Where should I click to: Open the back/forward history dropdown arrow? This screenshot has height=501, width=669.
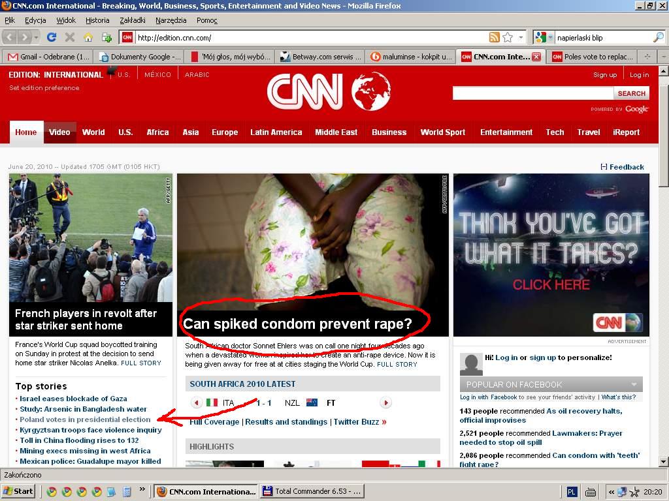point(37,37)
